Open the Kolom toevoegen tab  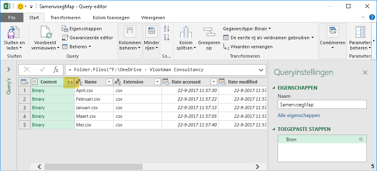[110, 18]
